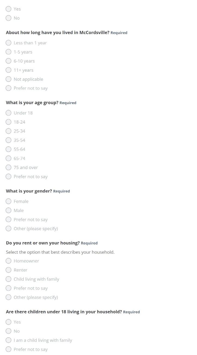
Task: Choose '1-5 years' lived in McCordsville
Action: click(8, 52)
